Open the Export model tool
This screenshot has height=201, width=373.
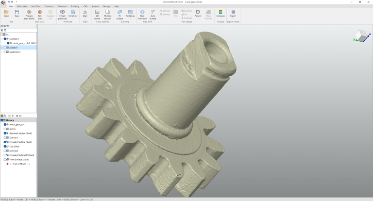click(233, 14)
